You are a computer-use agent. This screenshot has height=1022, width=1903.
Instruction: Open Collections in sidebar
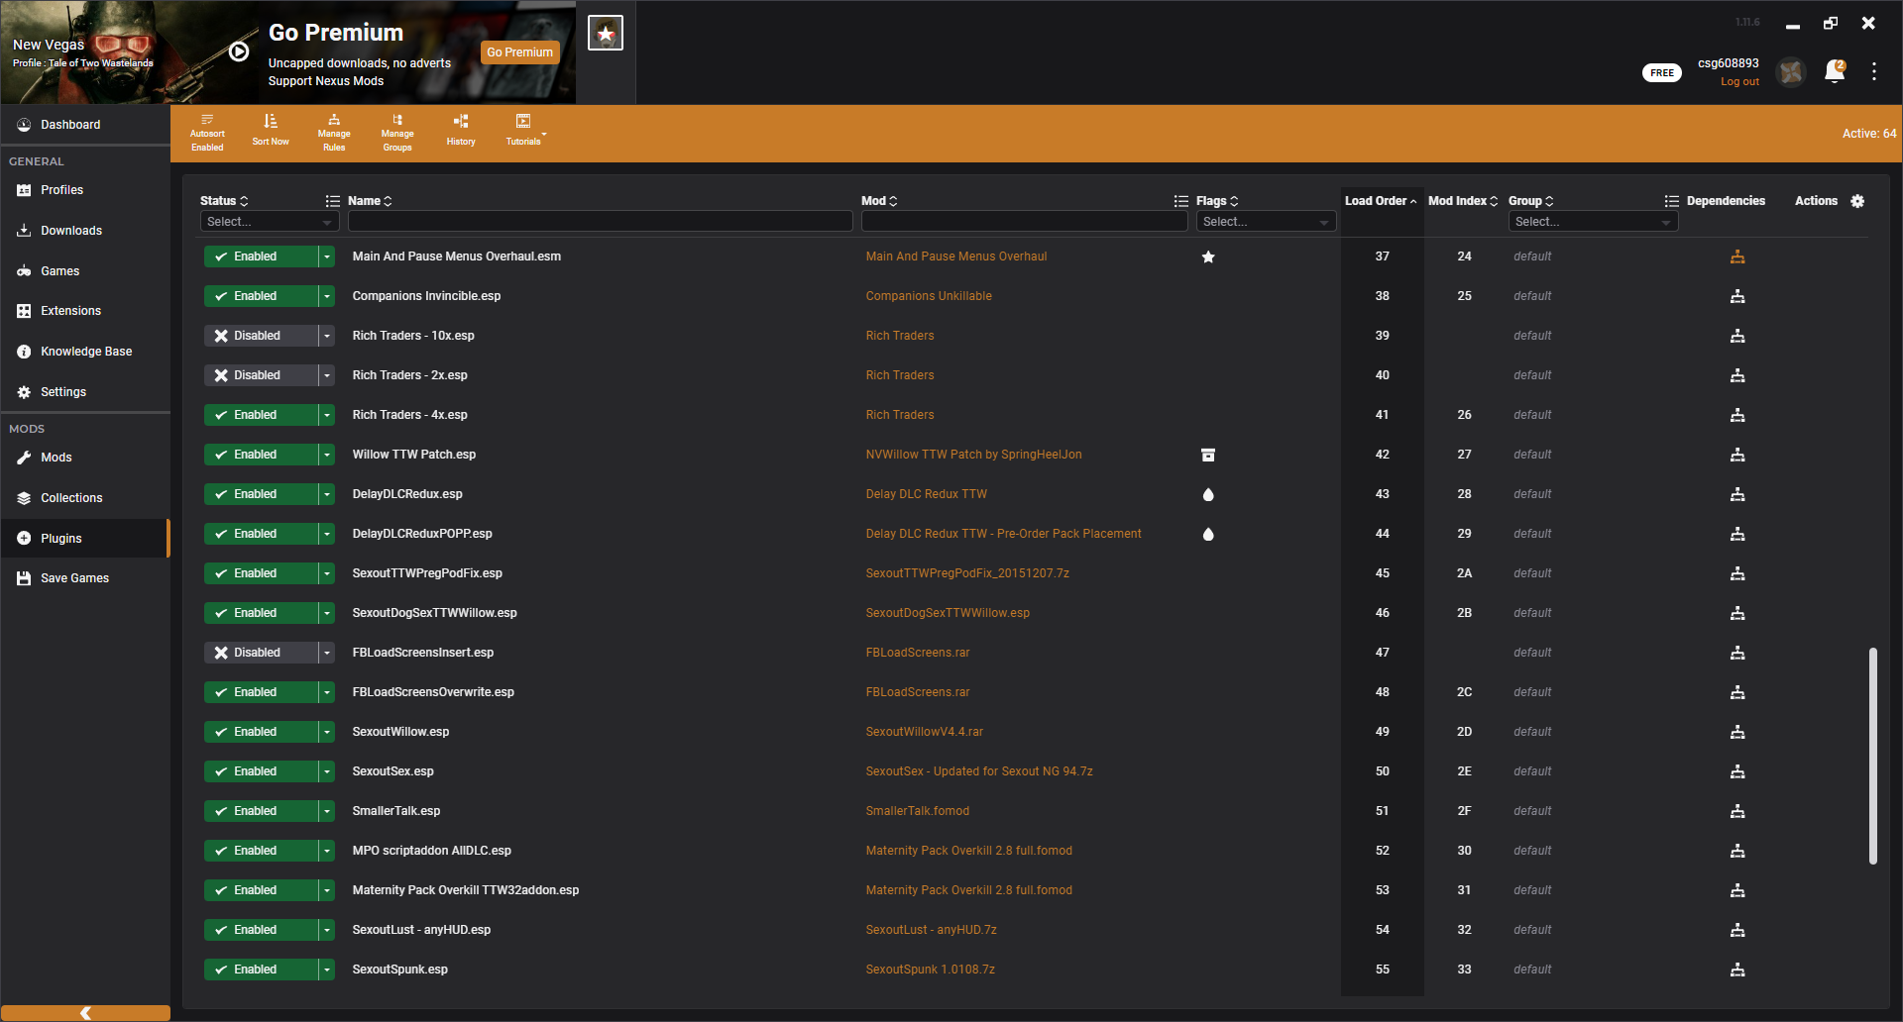[x=85, y=498]
